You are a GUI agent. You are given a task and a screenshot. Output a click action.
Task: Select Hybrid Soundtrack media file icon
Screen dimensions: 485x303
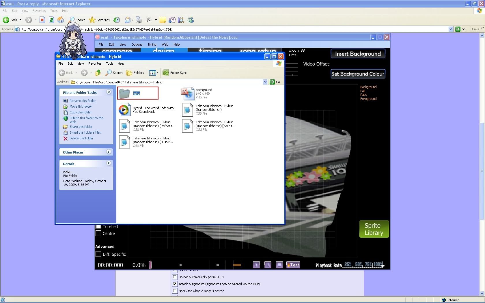point(124,110)
